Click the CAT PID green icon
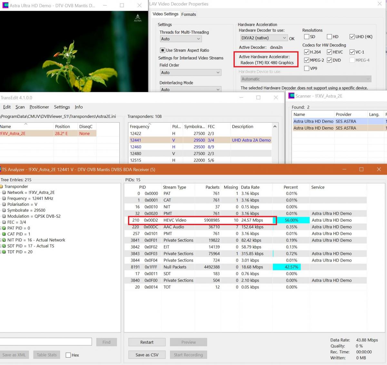The width and height of the screenshot is (387, 365). [4, 234]
